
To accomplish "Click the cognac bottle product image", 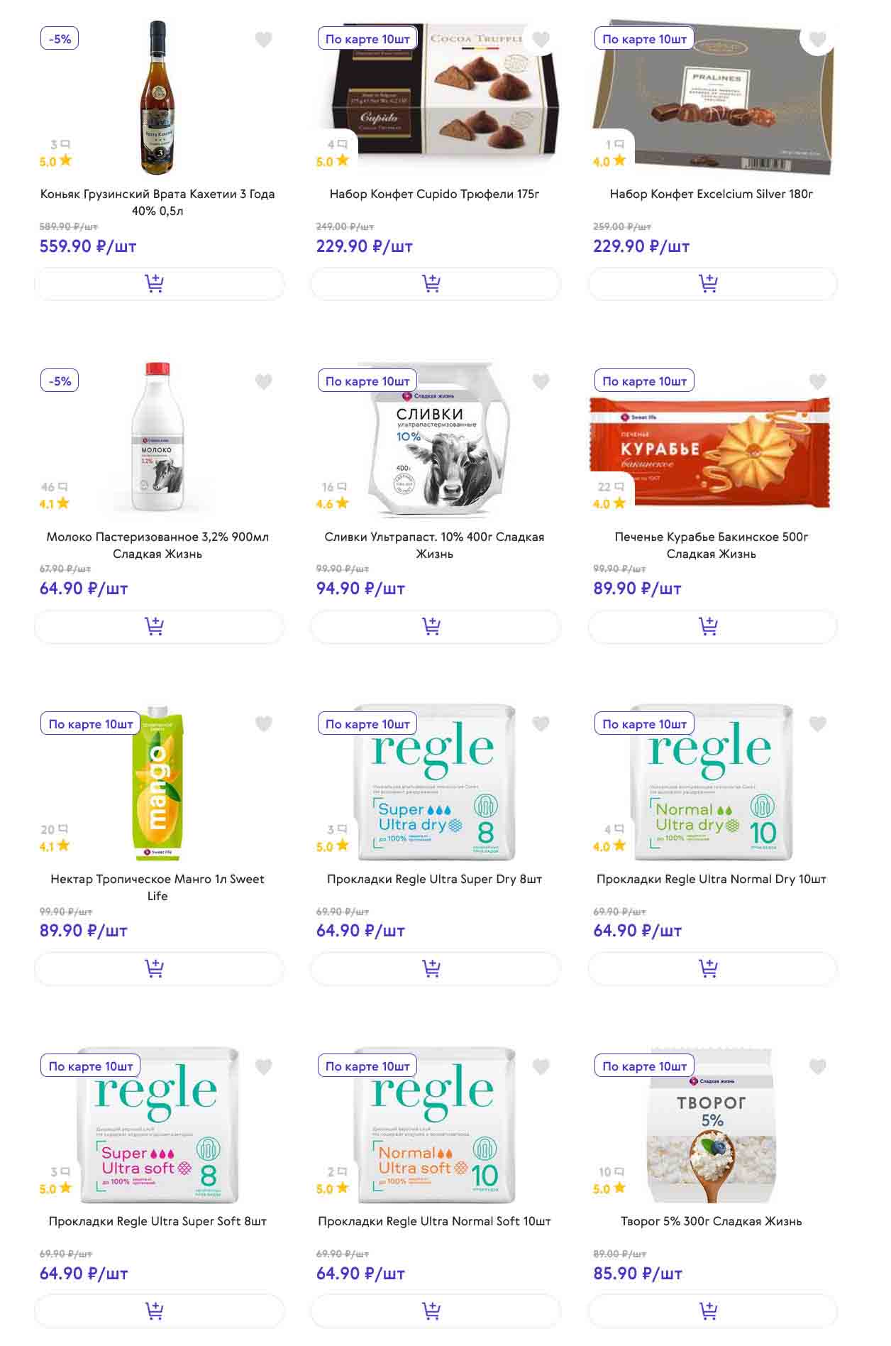I will point(157,97).
